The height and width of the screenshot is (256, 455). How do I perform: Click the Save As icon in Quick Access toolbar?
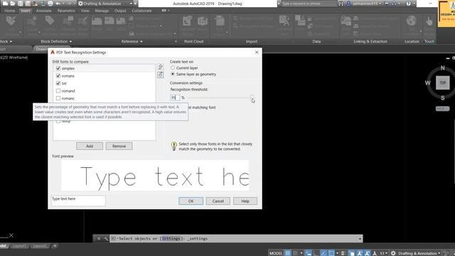[x=28, y=4]
